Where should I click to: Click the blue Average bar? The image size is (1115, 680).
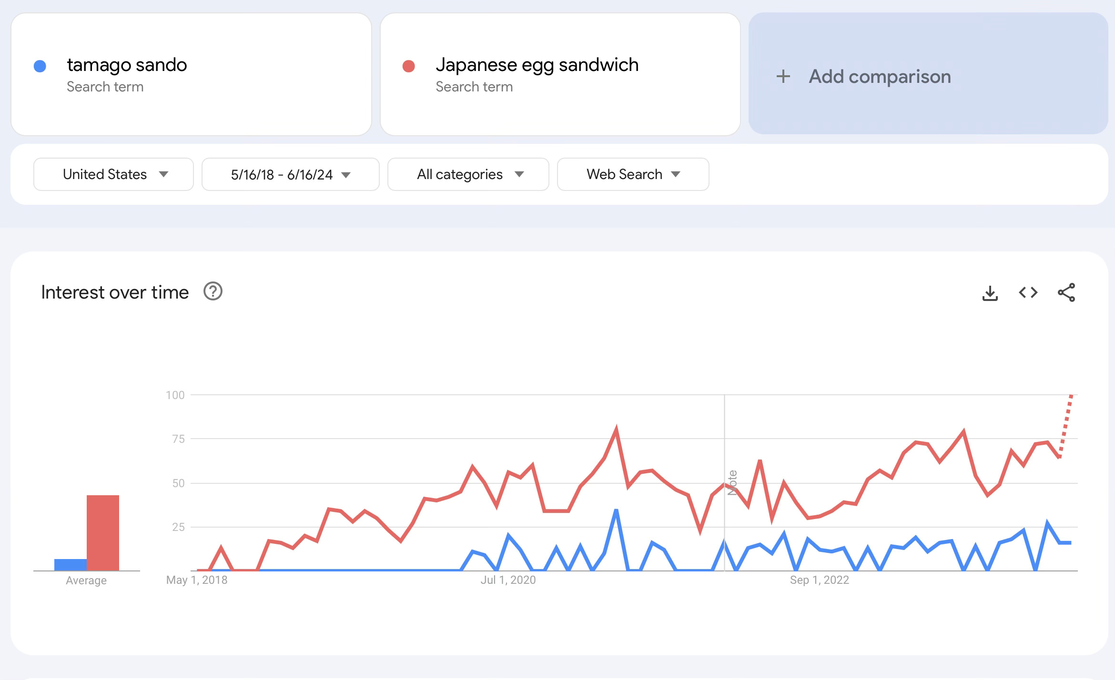coord(71,565)
